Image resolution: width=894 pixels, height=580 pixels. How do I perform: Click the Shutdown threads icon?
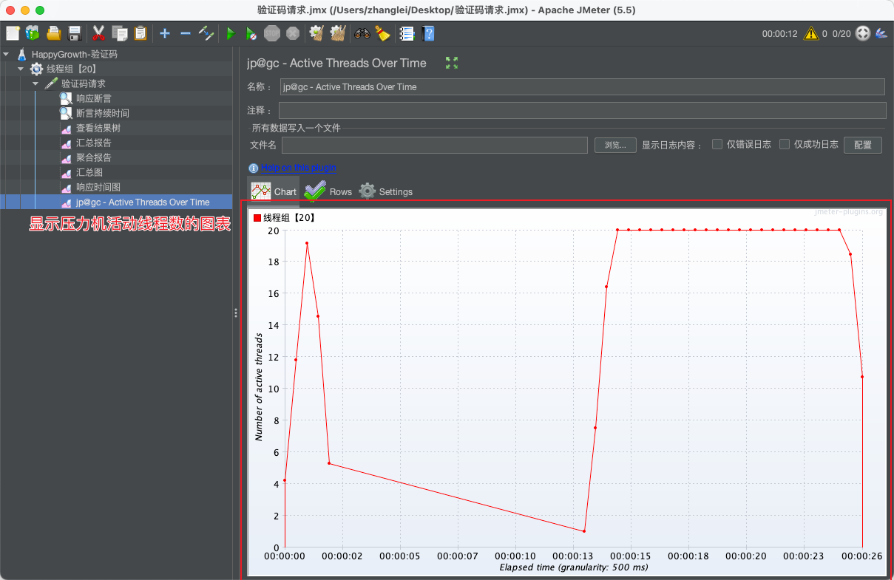coord(293,33)
